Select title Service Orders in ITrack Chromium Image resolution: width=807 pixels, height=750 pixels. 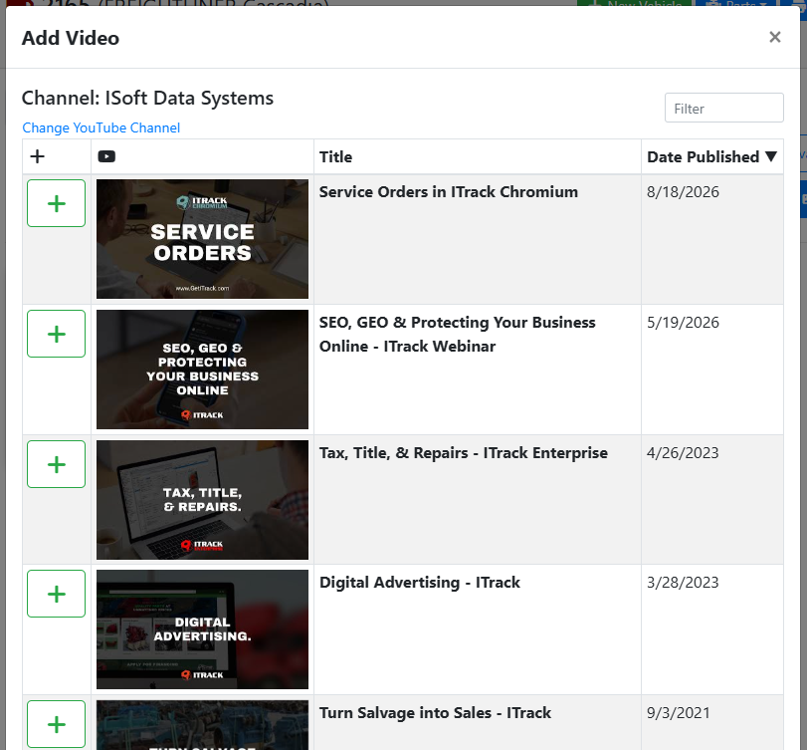pos(448,191)
